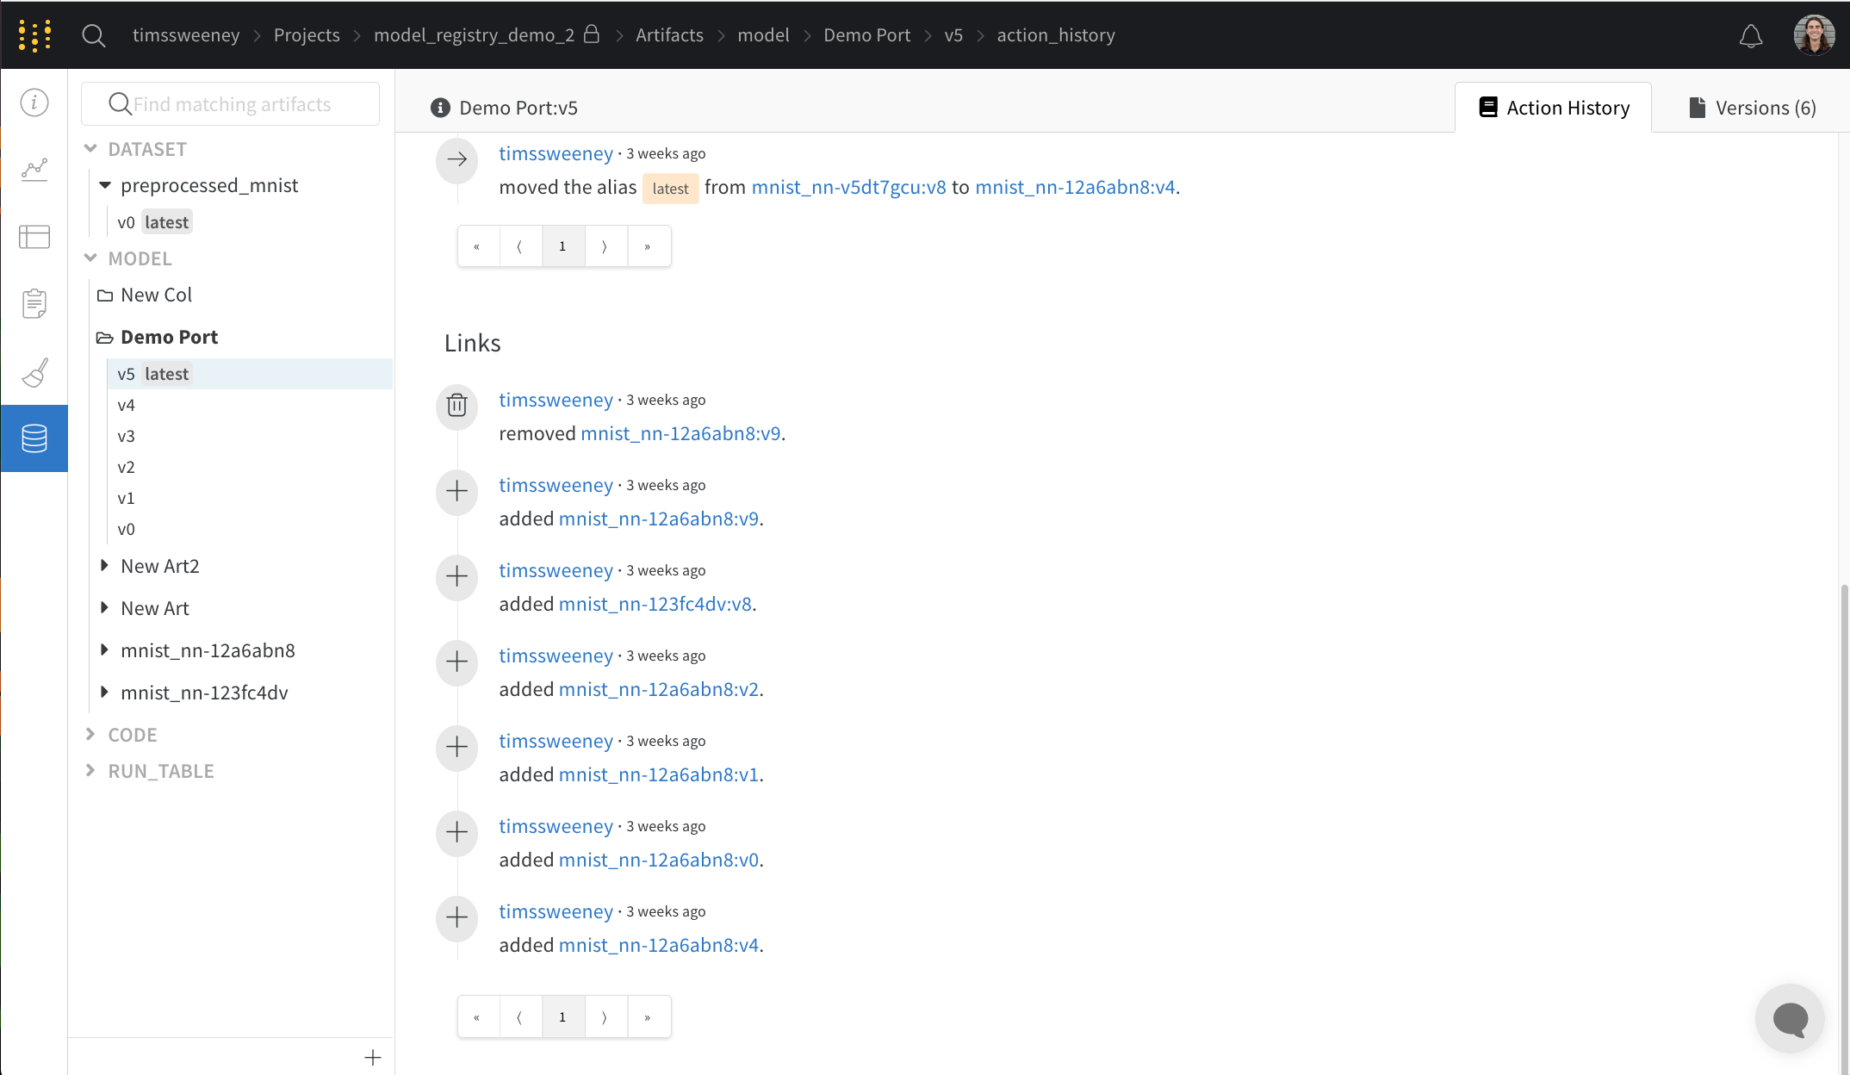Open the removed mnist_nn-12a6abn8:v9 link
This screenshot has height=1075, width=1850.
coord(680,433)
